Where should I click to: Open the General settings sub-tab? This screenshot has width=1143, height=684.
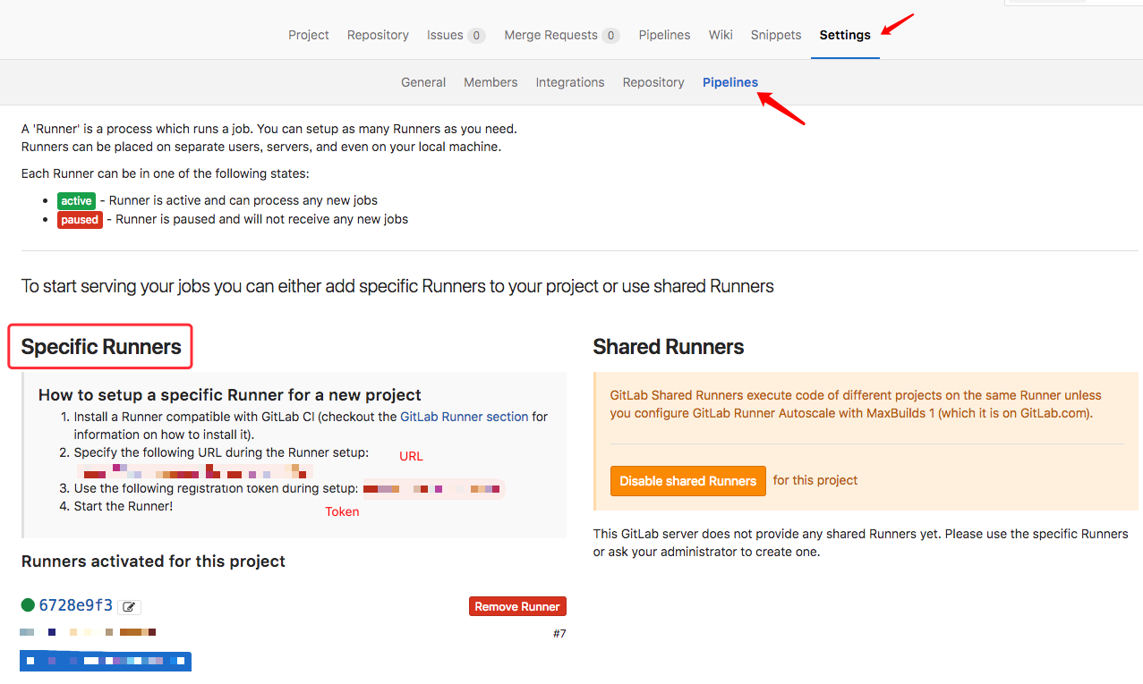(423, 82)
